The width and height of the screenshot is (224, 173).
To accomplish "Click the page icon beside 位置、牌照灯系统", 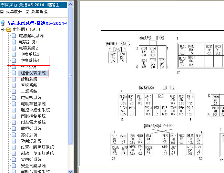I will pos(14,147).
